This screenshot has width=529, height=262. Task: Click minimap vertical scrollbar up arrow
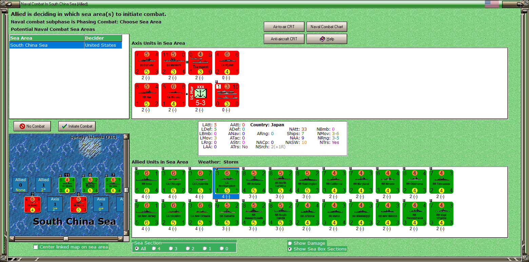126,136
